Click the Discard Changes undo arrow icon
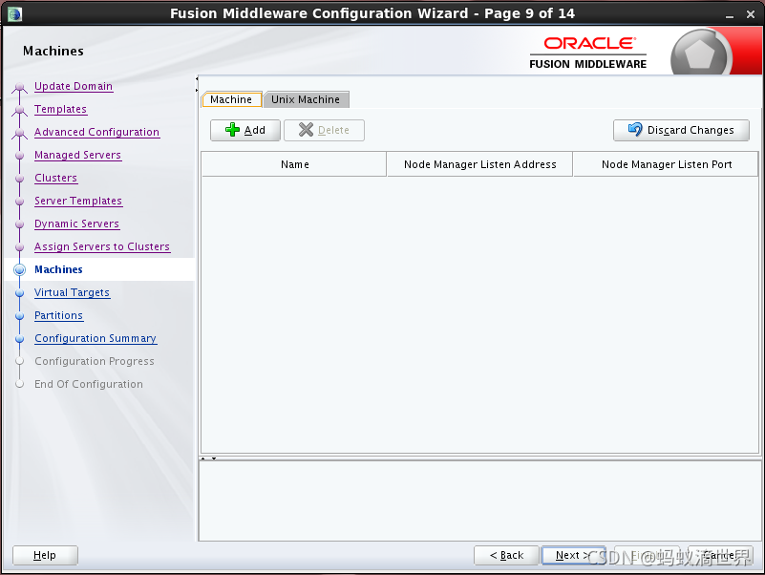Viewport: 765px width, 575px height. (x=635, y=129)
